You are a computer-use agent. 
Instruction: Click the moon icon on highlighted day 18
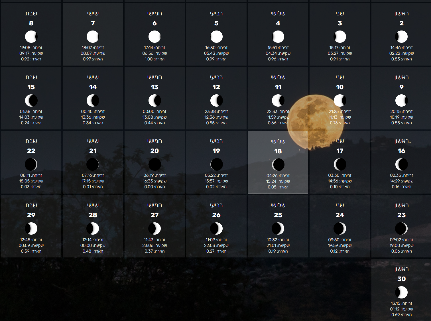click(278, 165)
